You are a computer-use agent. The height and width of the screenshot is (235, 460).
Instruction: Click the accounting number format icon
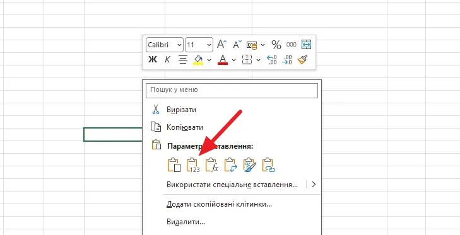click(252, 45)
